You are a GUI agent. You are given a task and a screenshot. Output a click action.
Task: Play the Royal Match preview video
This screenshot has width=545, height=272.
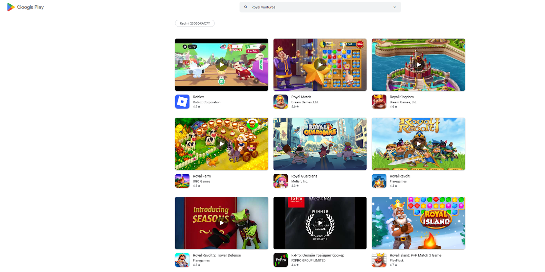click(x=320, y=65)
